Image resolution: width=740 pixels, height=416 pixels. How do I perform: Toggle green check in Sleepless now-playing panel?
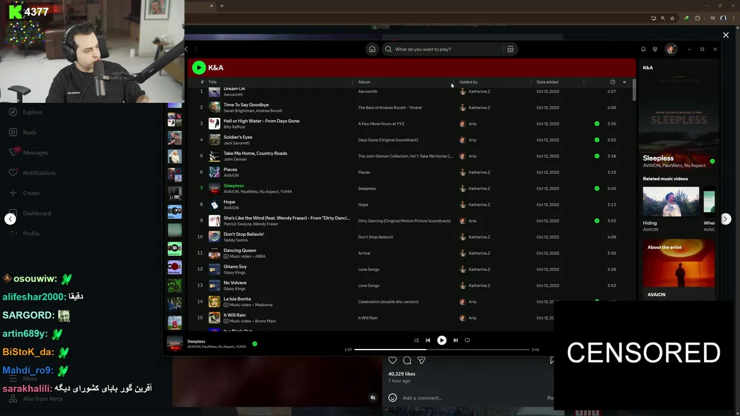click(x=712, y=161)
